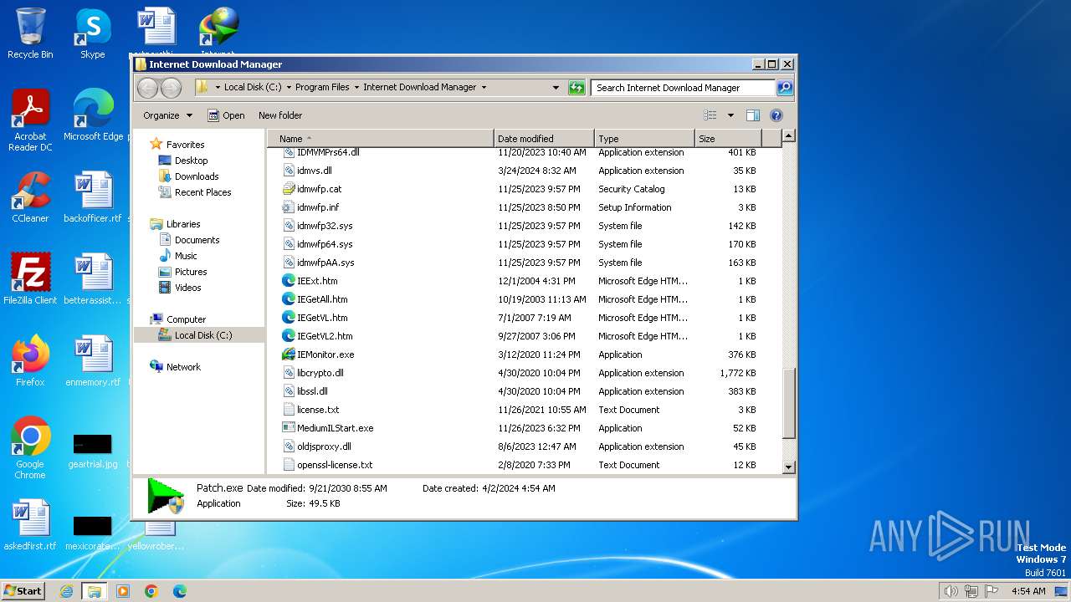This screenshot has width=1071, height=602.
Task: Open Microsoft Edge desktop shortcut
Action: click(x=93, y=115)
